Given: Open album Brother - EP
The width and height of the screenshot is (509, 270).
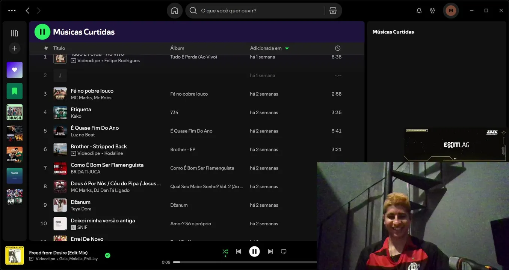Looking at the screenshot, I should (x=183, y=149).
